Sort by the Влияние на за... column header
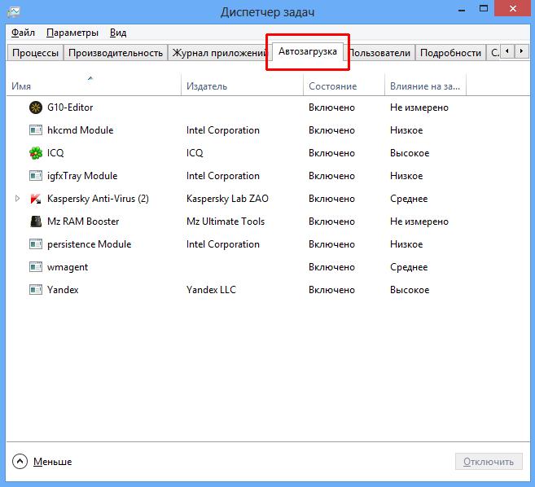The image size is (535, 487). point(425,86)
